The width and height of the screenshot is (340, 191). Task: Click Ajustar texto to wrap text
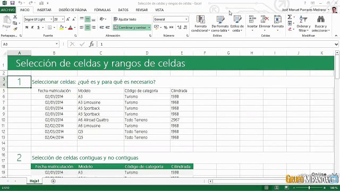(x=125, y=19)
